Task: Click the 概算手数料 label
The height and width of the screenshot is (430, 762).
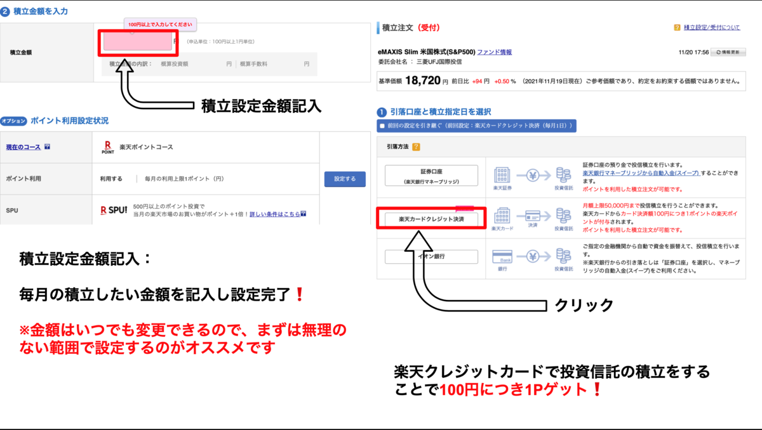Action: pos(253,64)
